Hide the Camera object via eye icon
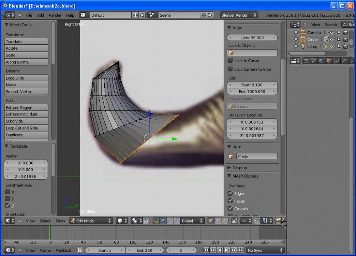Screen dimensions: 356x256 pos(332,32)
